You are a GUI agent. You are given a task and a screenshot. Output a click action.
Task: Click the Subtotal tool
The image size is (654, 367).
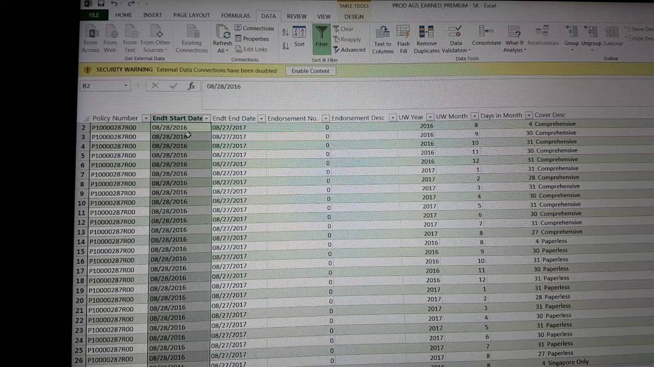point(613,37)
